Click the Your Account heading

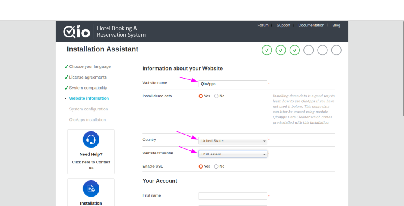[x=160, y=181]
